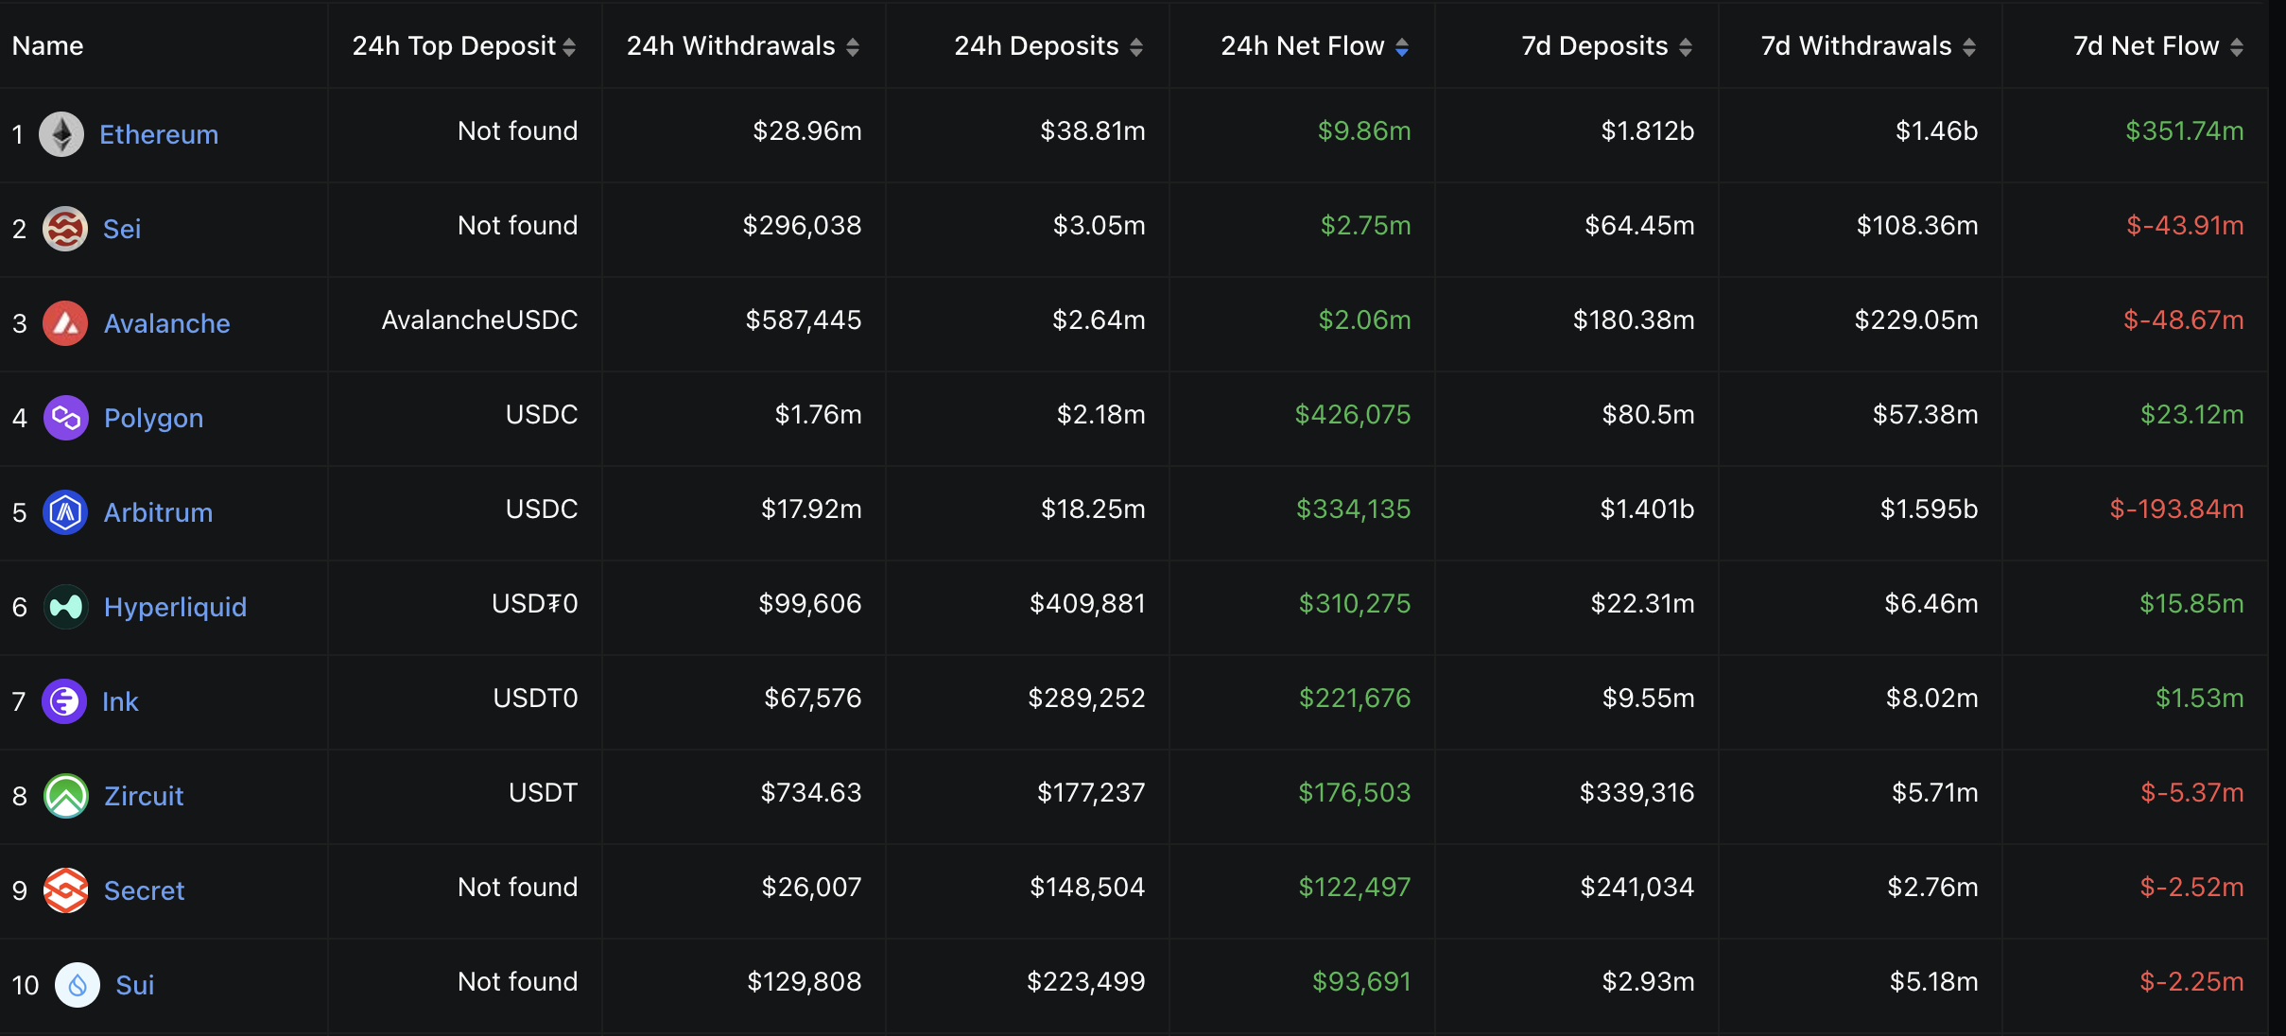Open the Hyperliquid chain link
The width and height of the screenshot is (2286, 1036).
[x=175, y=607]
